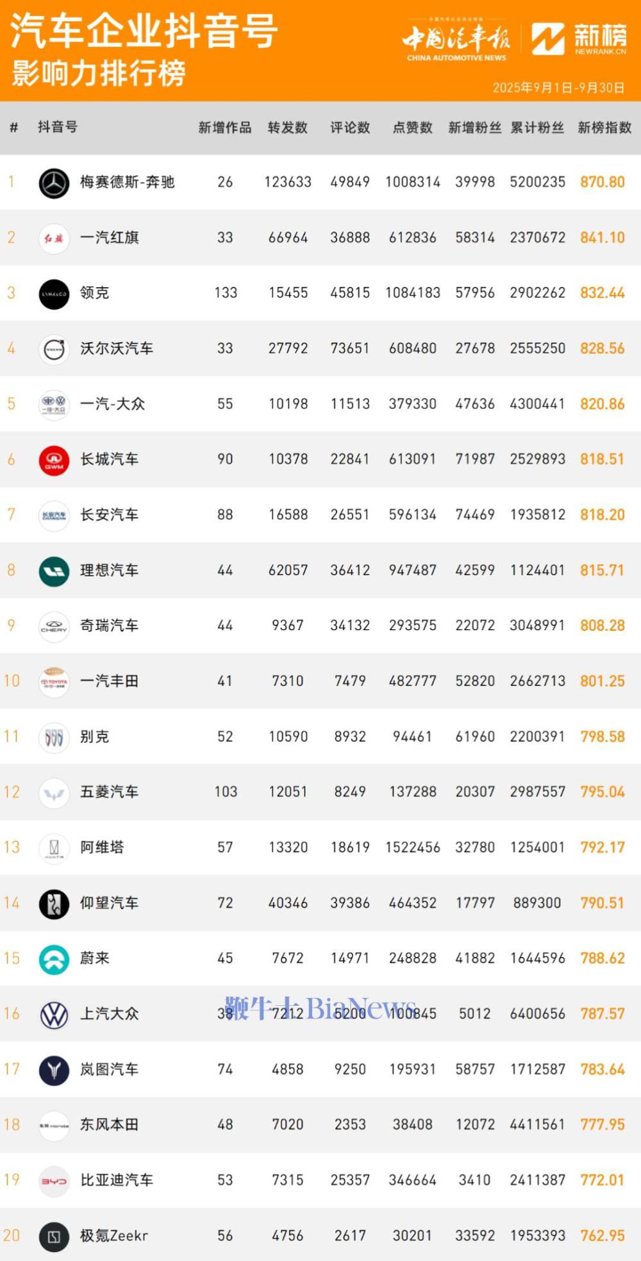Click the 仰望汽车 black logo

[54, 904]
